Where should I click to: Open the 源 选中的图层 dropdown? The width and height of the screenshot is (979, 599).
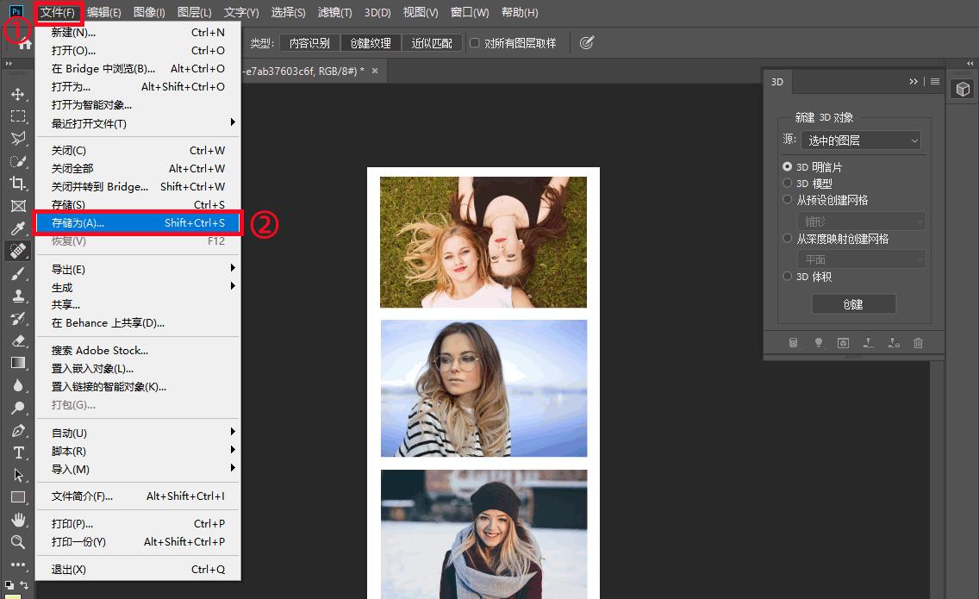pyautogui.click(x=860, y=140)
